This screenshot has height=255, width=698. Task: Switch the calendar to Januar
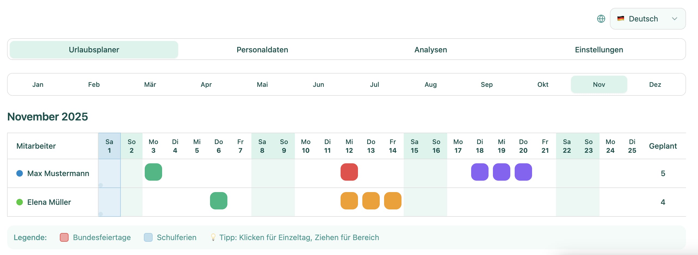[x=38, y=84]
